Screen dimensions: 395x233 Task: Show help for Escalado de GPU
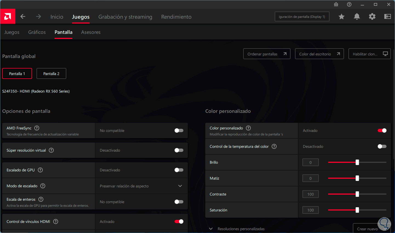40,170
